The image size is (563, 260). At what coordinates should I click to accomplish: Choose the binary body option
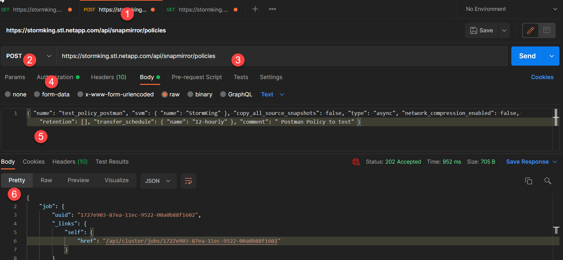tap(191, 94)
